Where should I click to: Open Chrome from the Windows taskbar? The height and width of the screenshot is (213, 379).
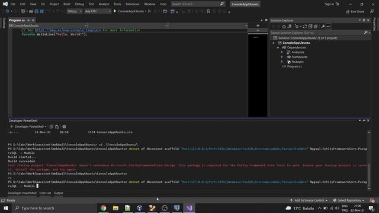point(103,208)
